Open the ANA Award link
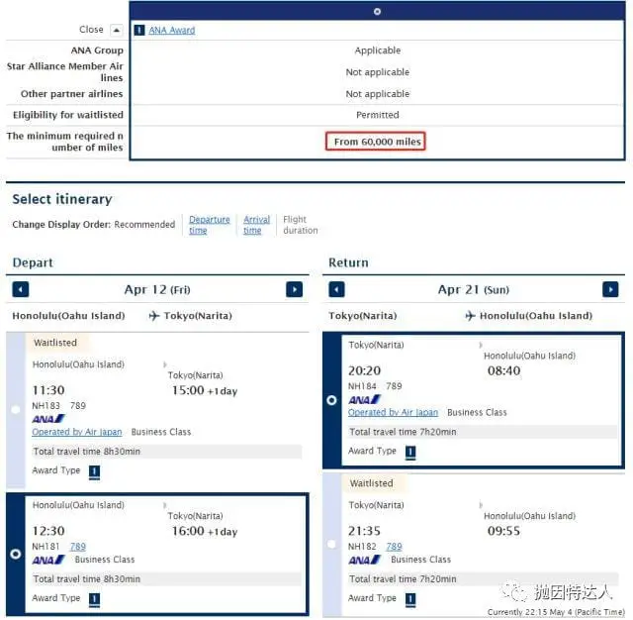633x620 pixels. [x=172, y=30]
